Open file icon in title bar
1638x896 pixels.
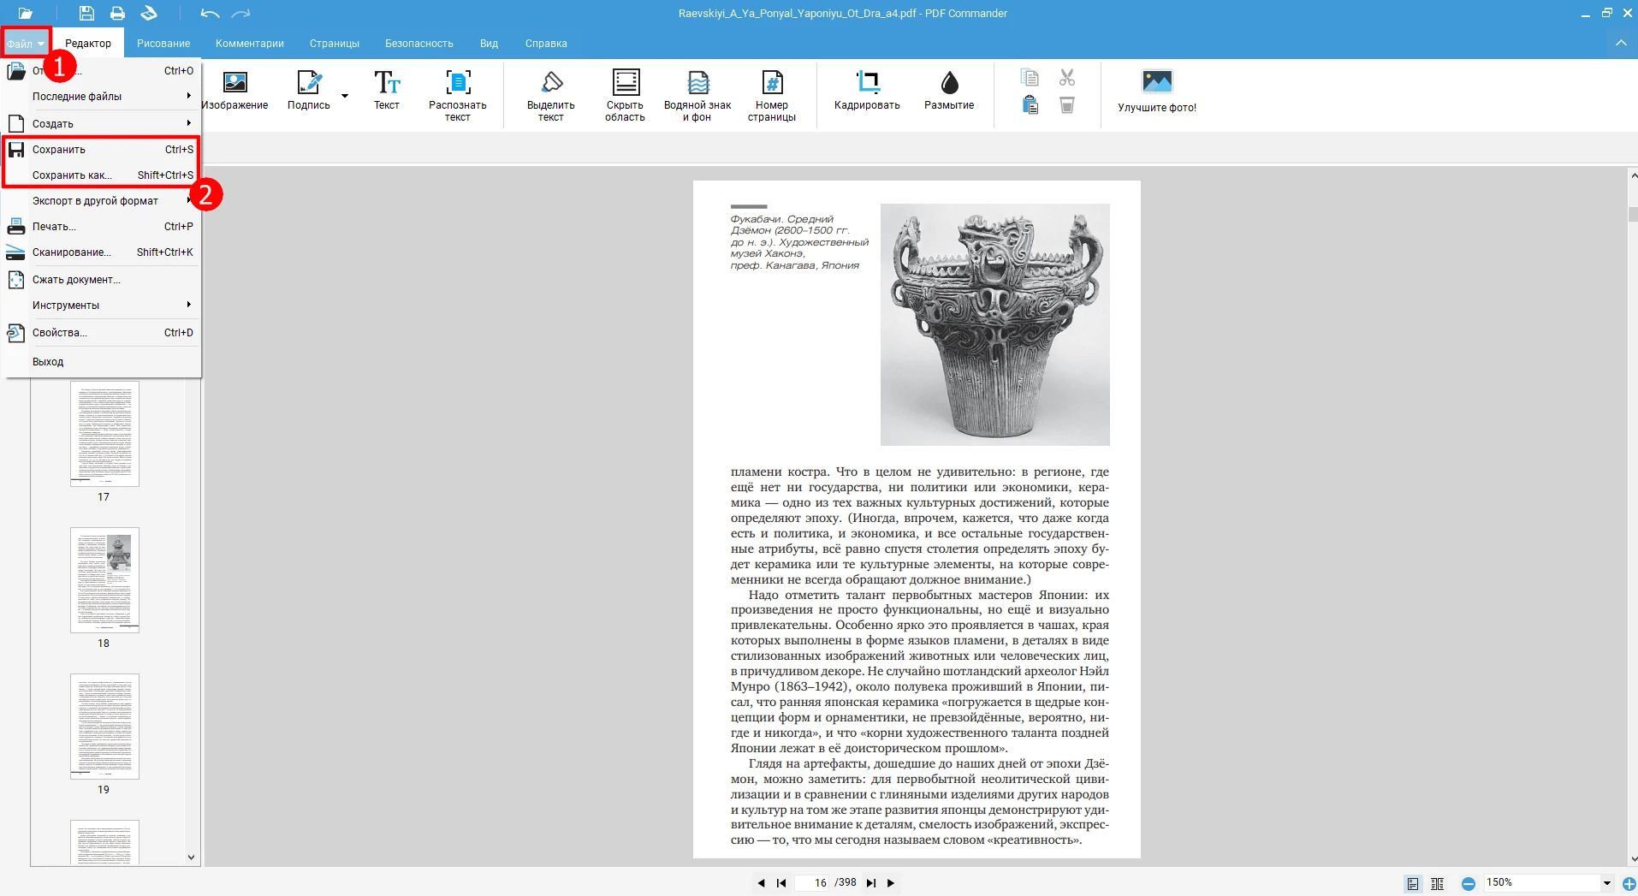(x=25, y=13)
